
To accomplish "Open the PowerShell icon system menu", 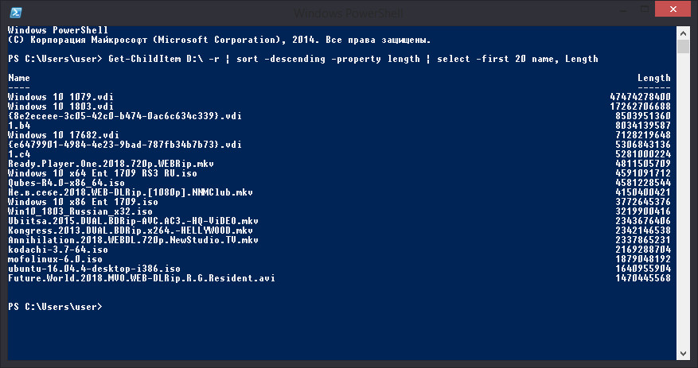I will (x=16, y=12).
